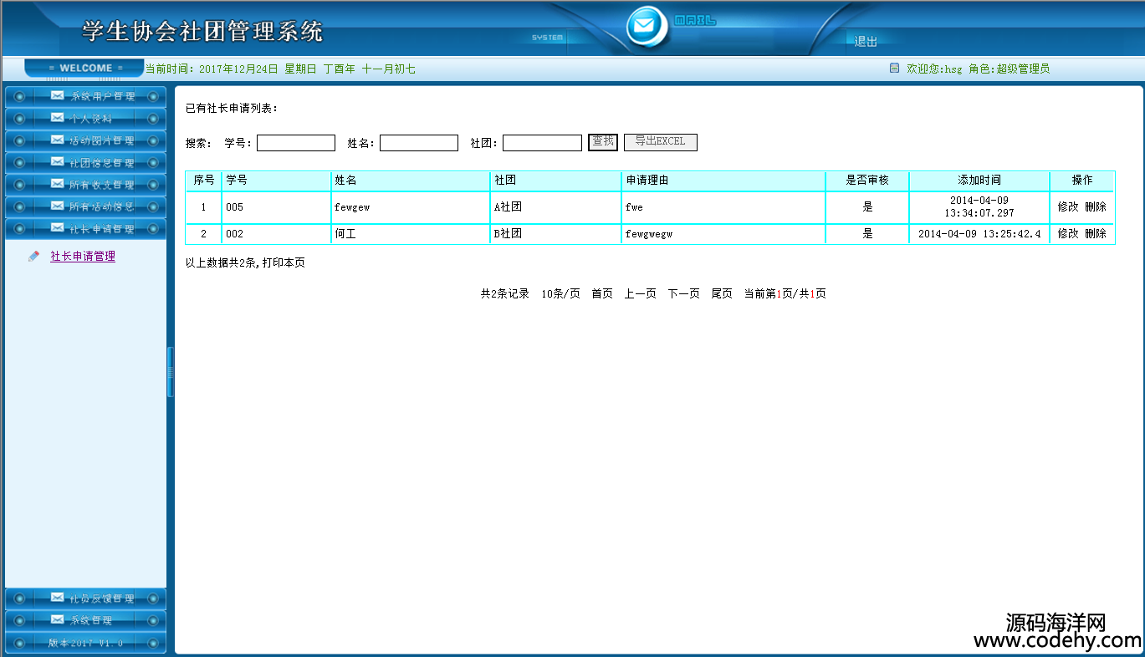This screenshot has width=1145, height=657.
Task: Click the envelope icon beside 活动图片管理
Action: point(57,140)
